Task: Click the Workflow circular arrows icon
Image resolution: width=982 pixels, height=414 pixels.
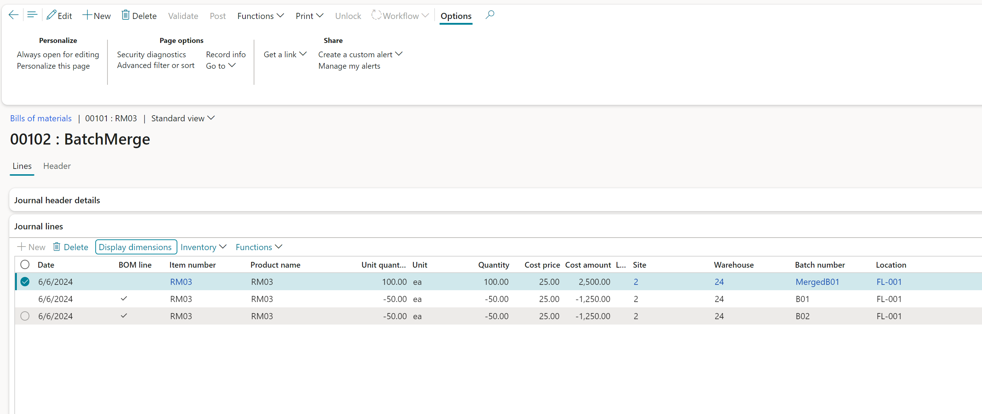Action: [376, 15]
